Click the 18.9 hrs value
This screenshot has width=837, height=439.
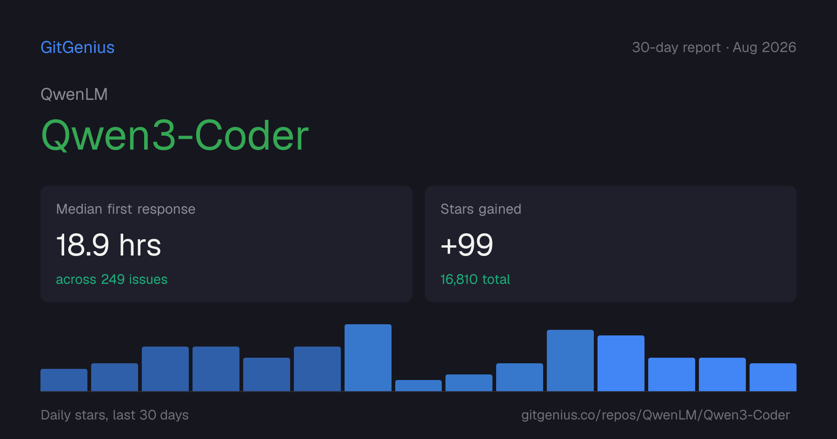point(109,245)
